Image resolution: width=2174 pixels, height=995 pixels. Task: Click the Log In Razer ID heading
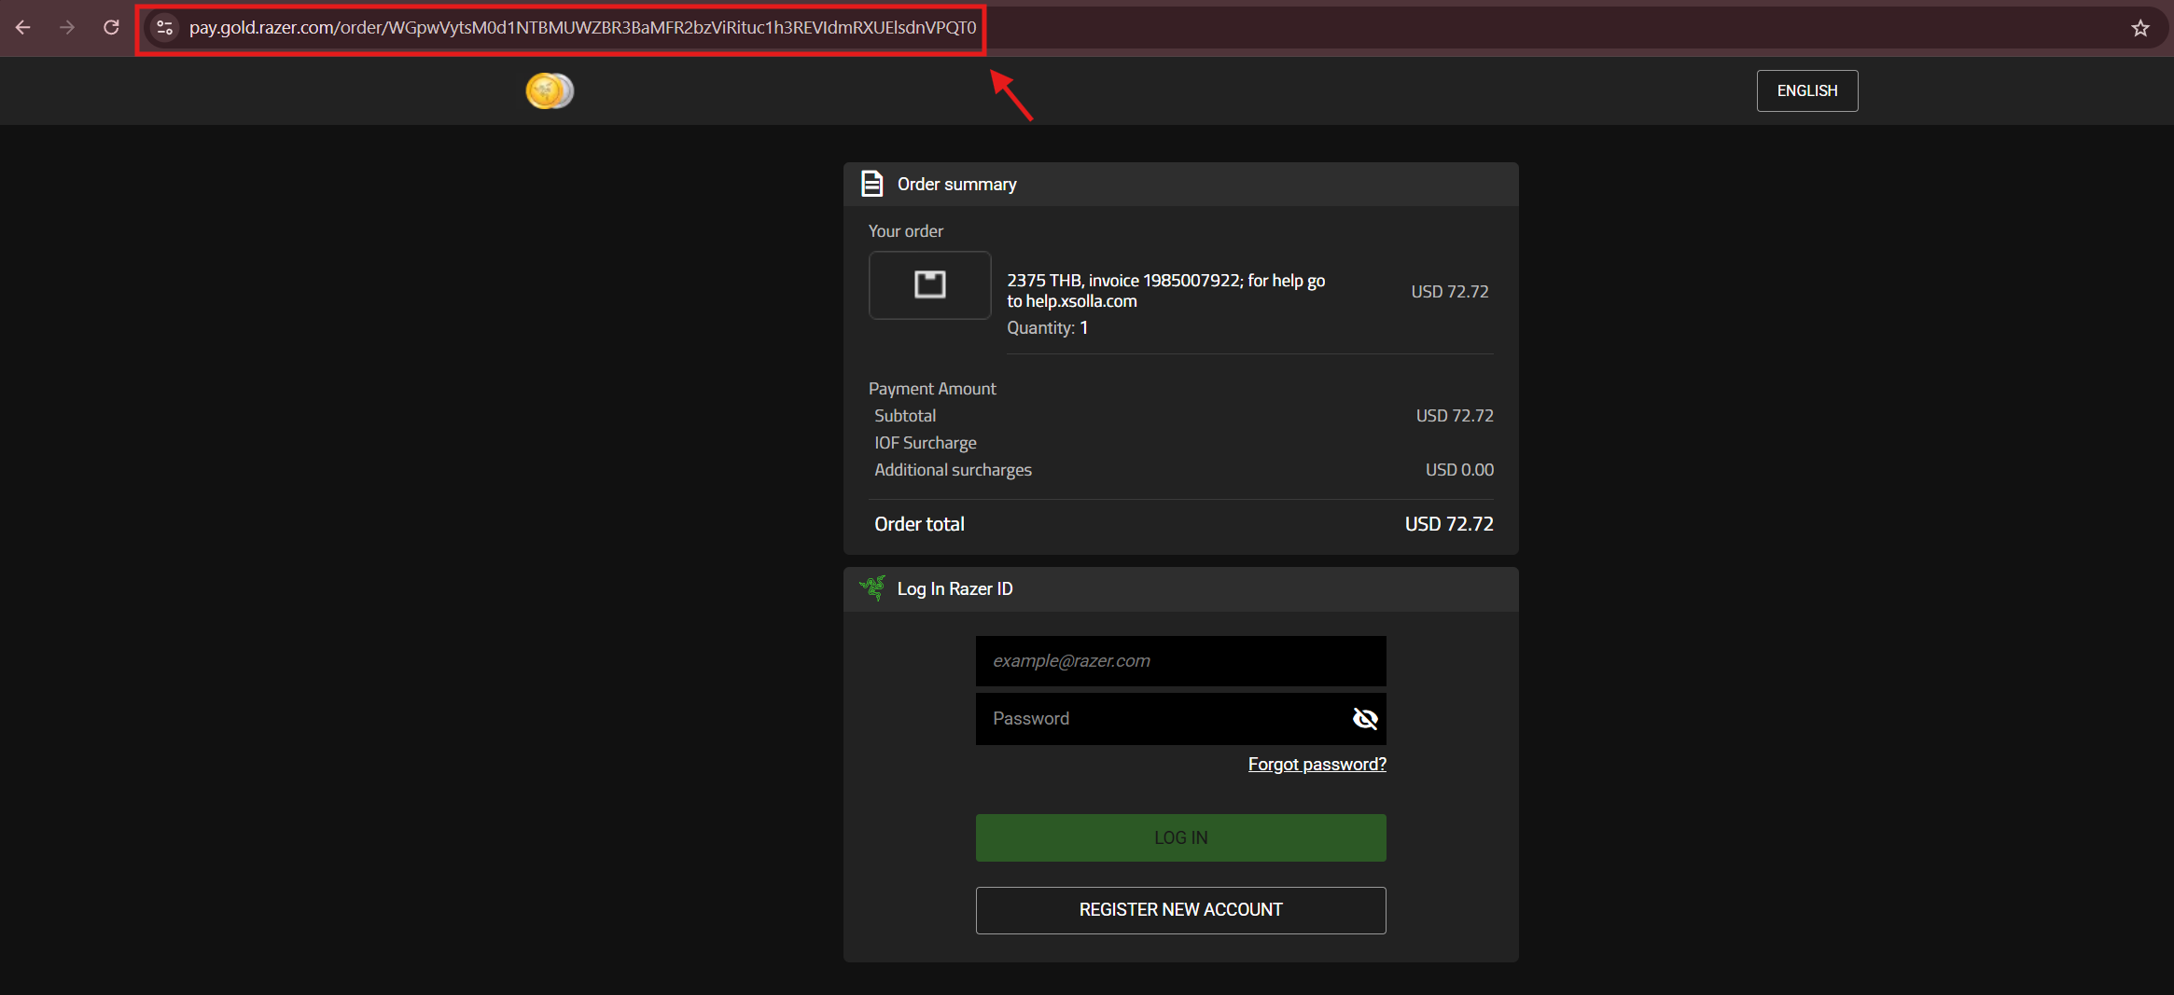(955, 589)
